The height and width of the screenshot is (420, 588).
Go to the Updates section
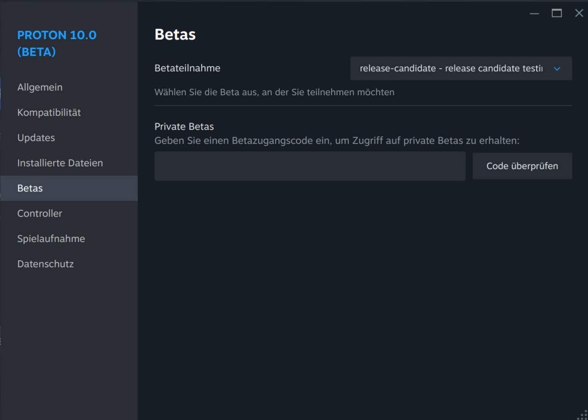(x=69, y=138)
